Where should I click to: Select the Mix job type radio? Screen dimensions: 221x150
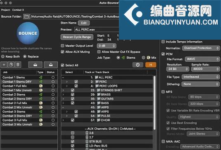[x=143, y=57]
